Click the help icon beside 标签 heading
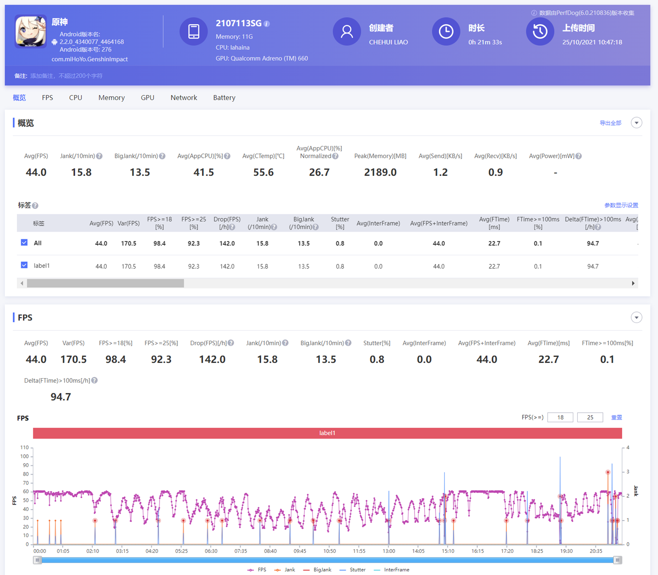Screen dimensions: 658x575 [35, 206]
